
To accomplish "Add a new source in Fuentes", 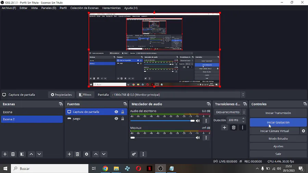I will (69, 154).
